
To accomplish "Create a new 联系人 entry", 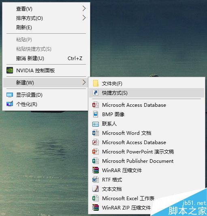I will click(x=147, y=123).
